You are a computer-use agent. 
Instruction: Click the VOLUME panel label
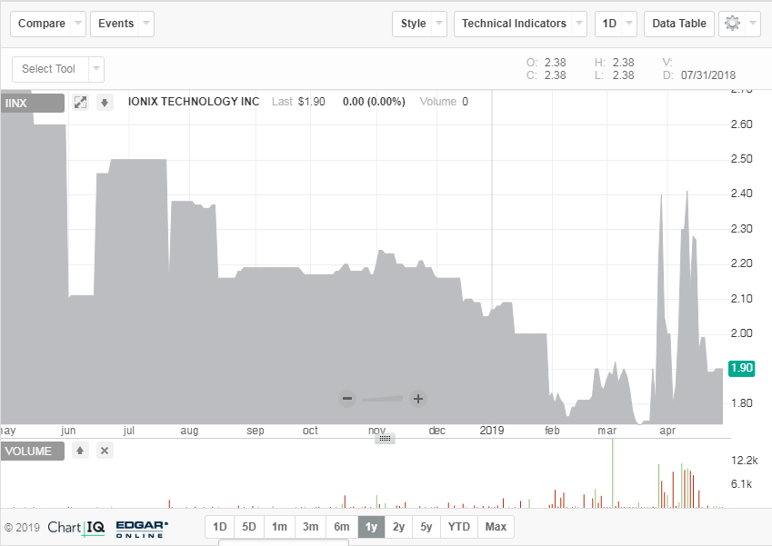33,452
